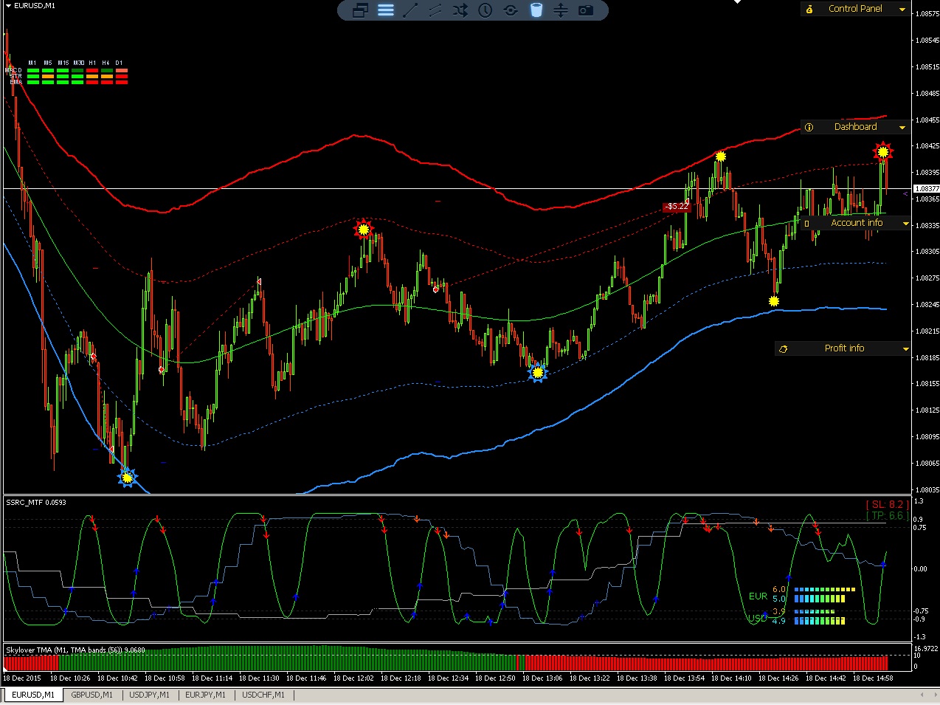Click the money bag icon on Control Panel
The height and width of the screenshot is (705, 940).
coord(809,9)
